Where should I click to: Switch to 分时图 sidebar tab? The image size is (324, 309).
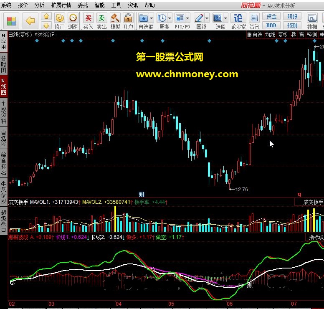click(x=3, y=64)
